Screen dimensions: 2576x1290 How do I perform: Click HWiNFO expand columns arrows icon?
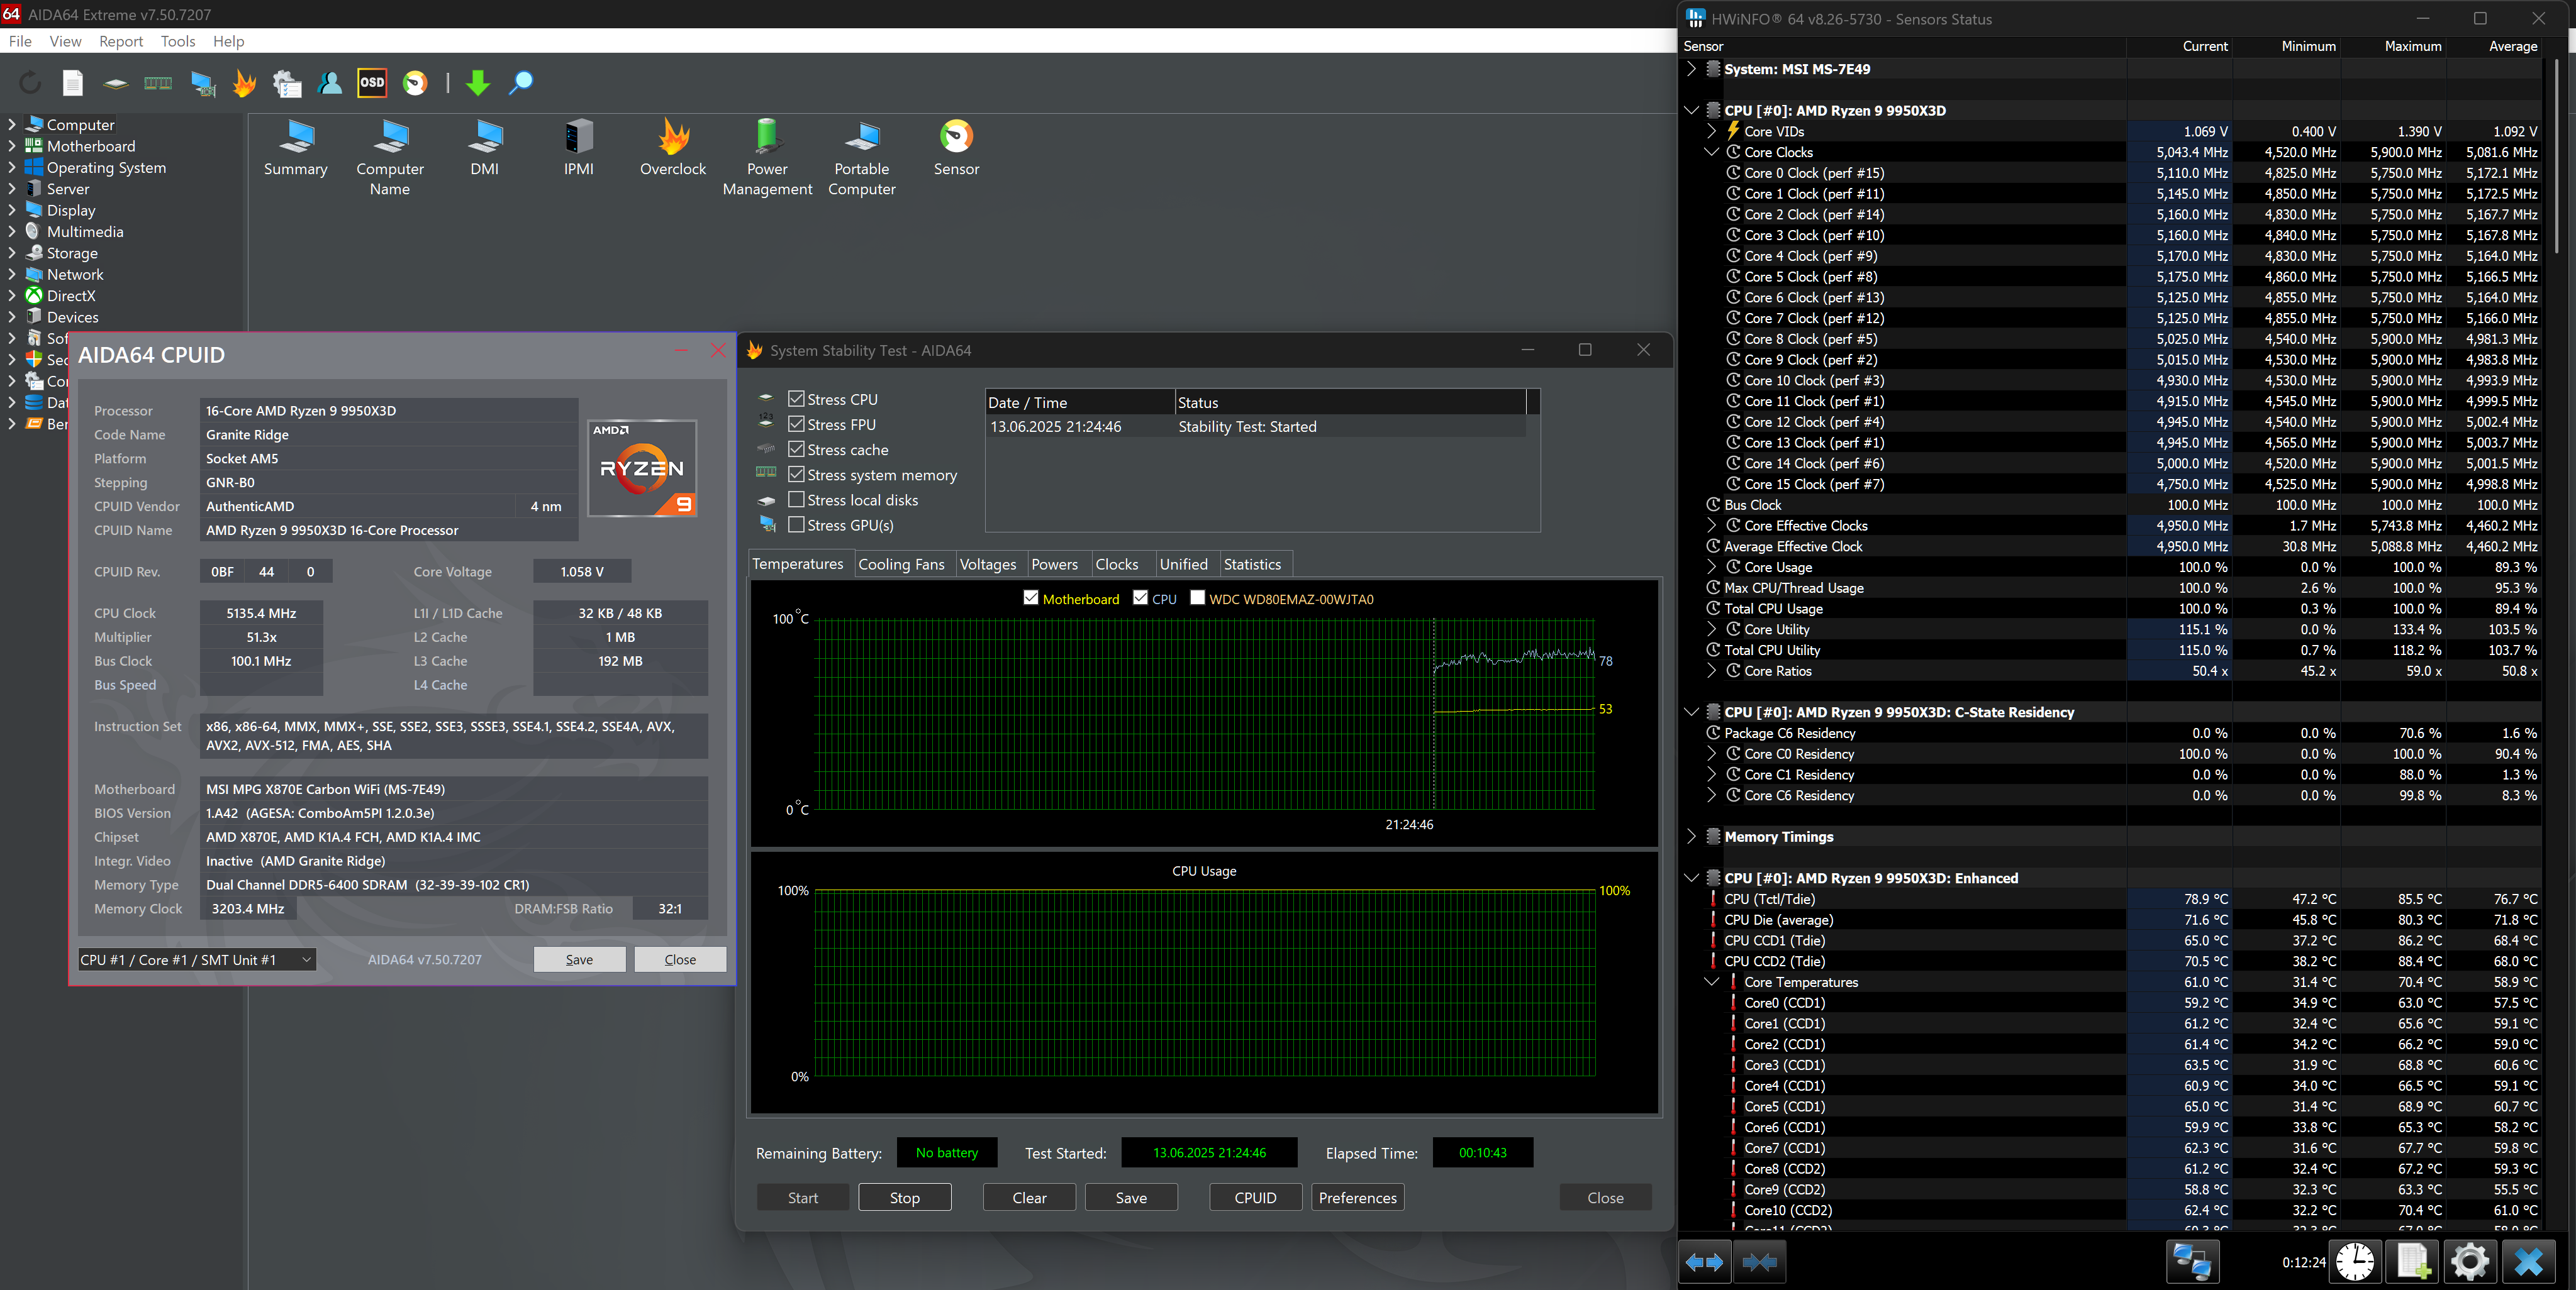pos(1704,1262)
